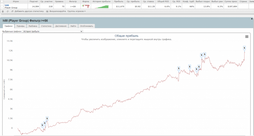The image size is (254, 136).
Task: Toggle the select-all checkbox in header
Action: coord(2,1)
